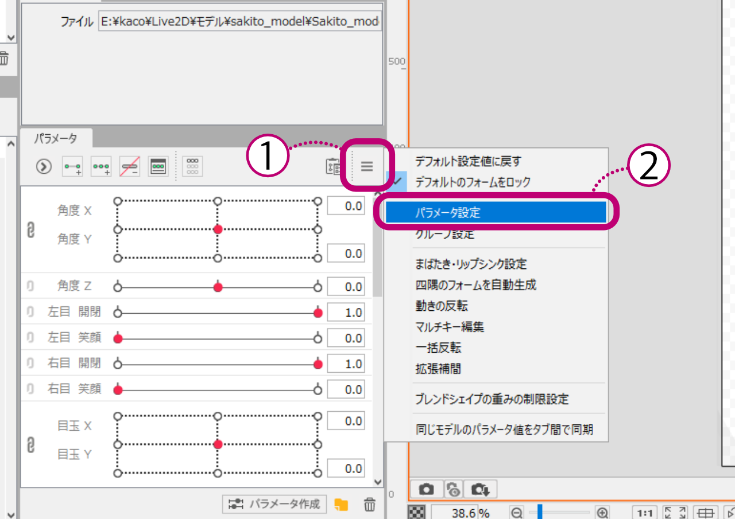Set canvas zoom to 1:1
735x519 pixels.
[x=645, y=513]
